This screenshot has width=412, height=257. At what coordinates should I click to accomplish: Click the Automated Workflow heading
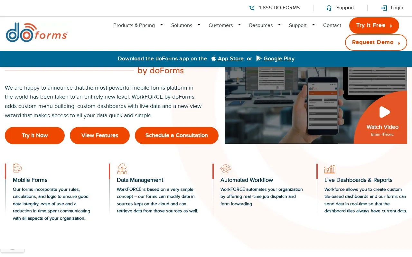point(247,180)
